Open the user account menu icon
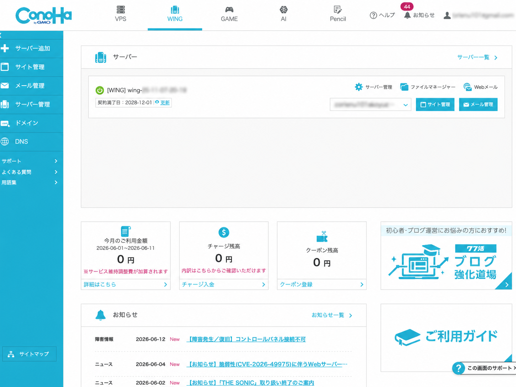Viewport: 516px width, 387px height. coord(447,15)
